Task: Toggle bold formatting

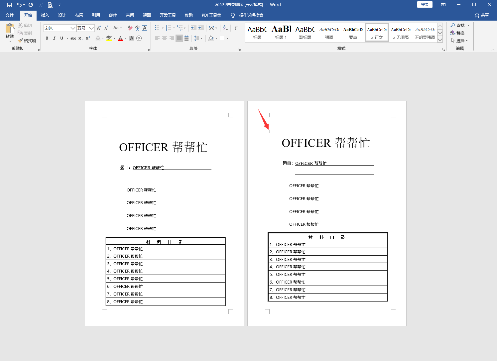Action: click(x=47, y=38)
